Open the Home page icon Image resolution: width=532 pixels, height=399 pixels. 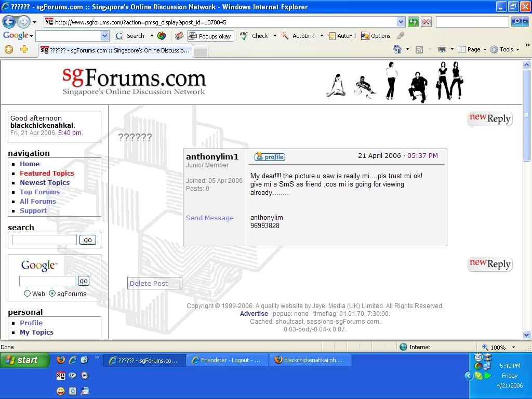[x=397, y=49]
